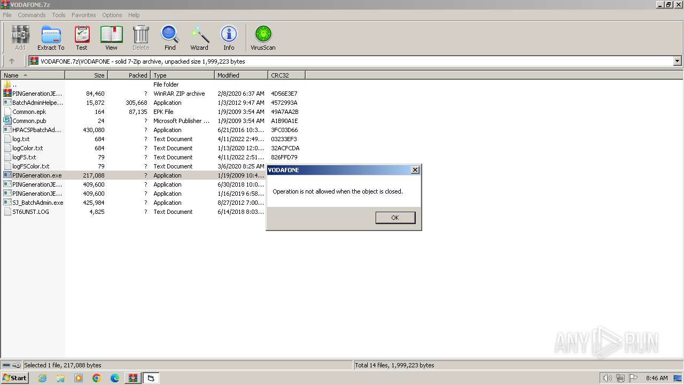Click the Add toolbar icon
Viewport: 684px width, 385px height.
tap(20, 38)
